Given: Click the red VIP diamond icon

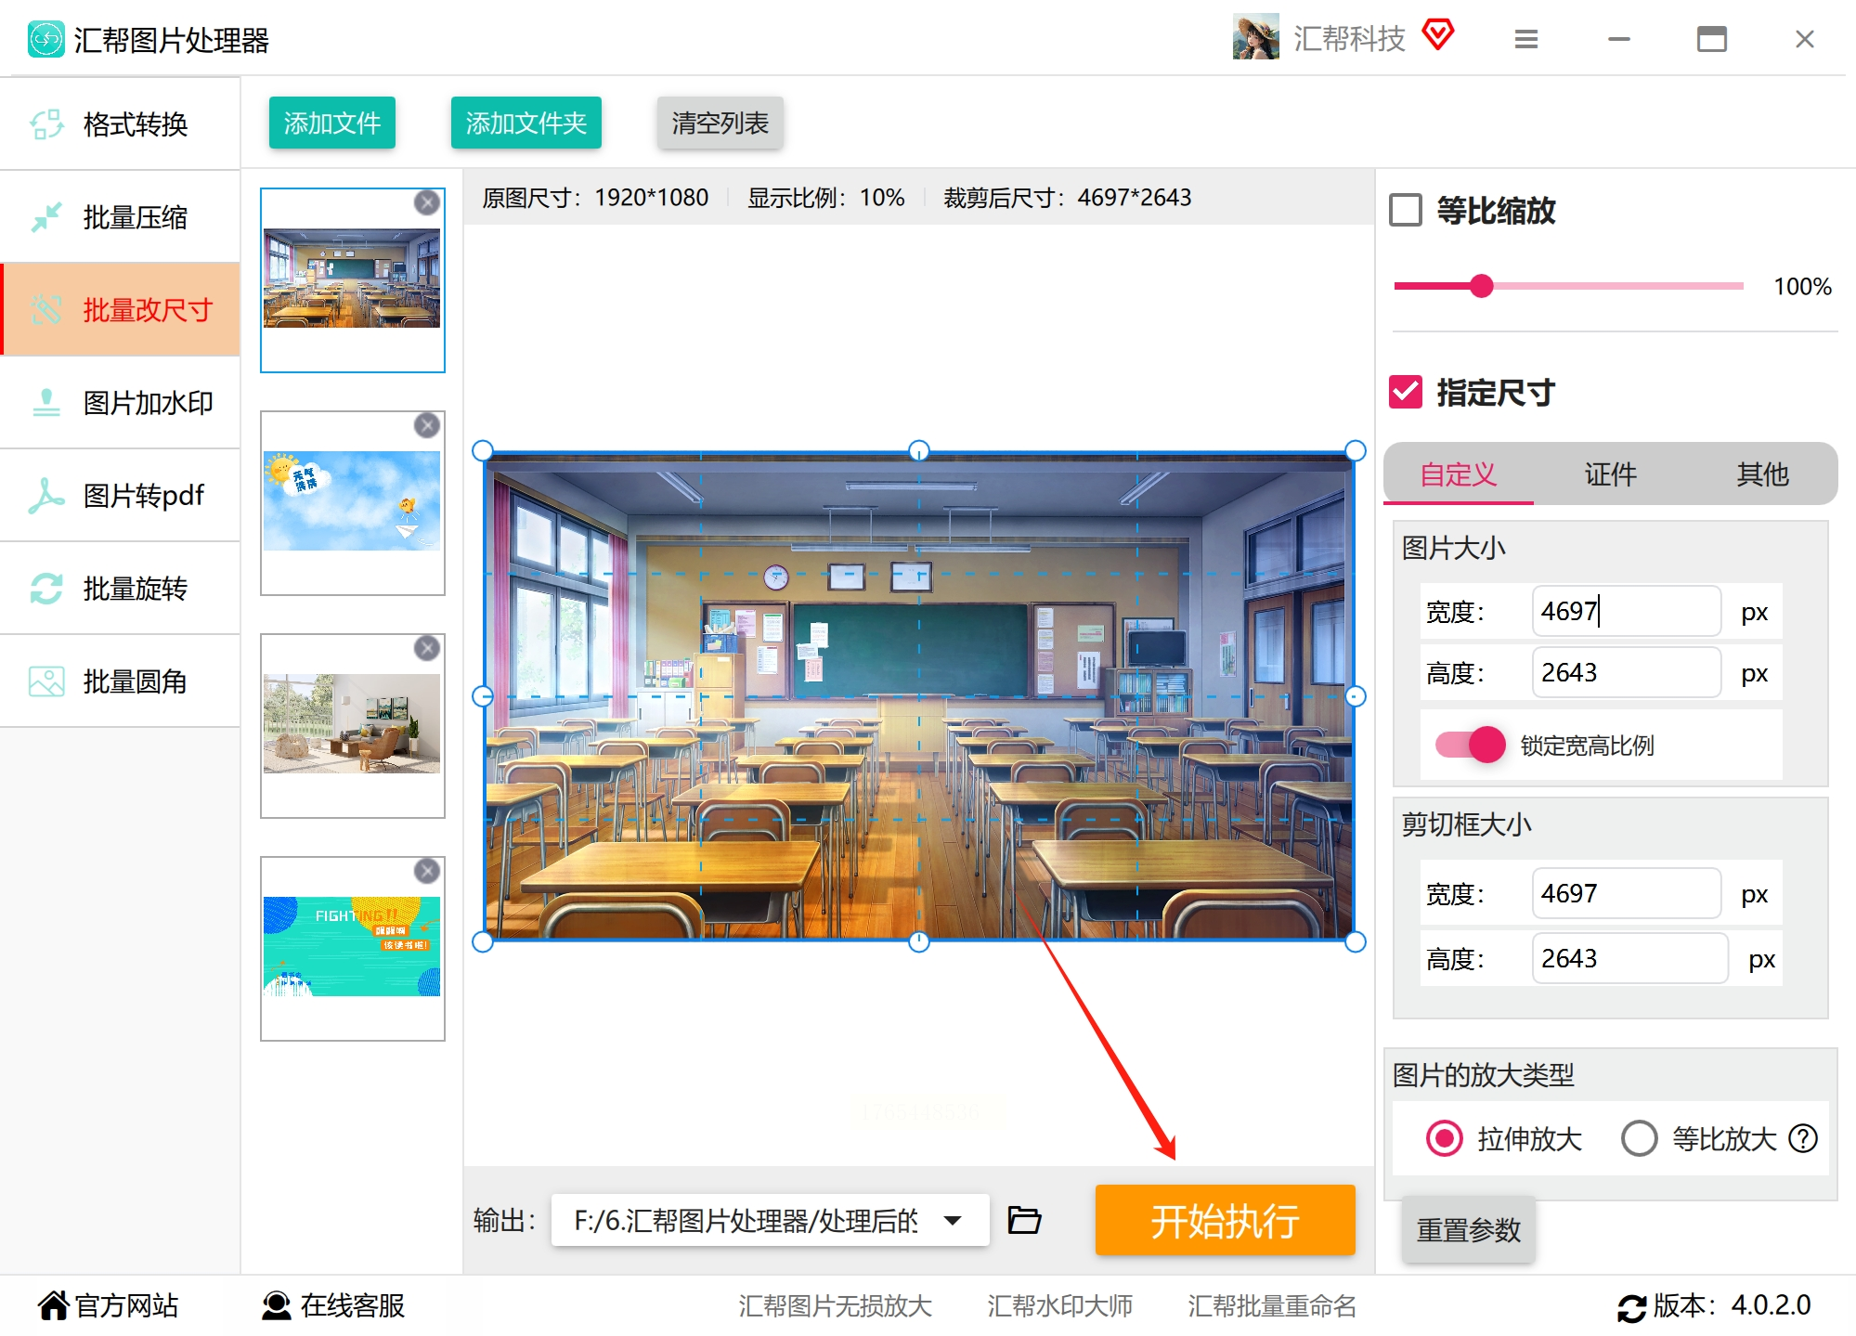Looking at the screenshot, I should (x=1438, y=35).
